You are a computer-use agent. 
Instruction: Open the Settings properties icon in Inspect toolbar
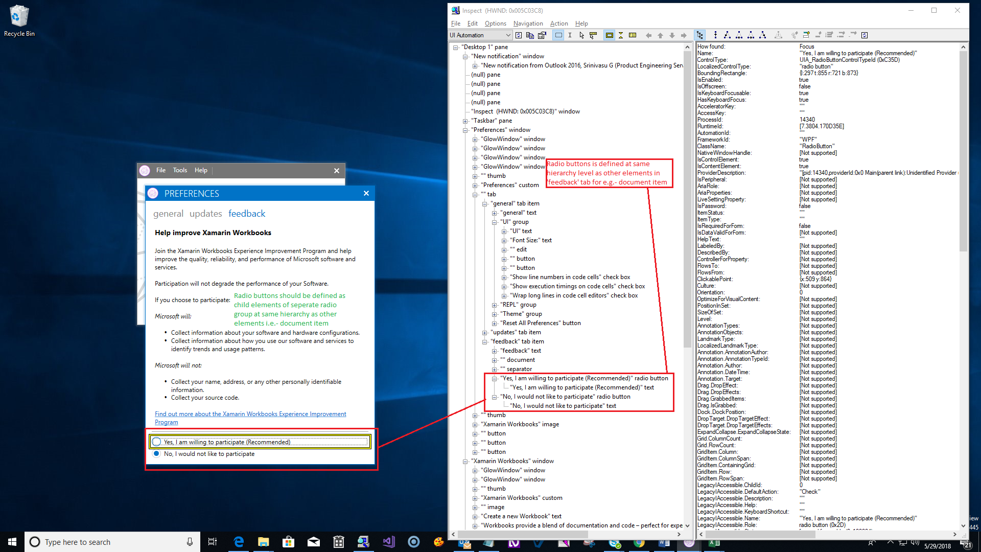pos(542,35)
